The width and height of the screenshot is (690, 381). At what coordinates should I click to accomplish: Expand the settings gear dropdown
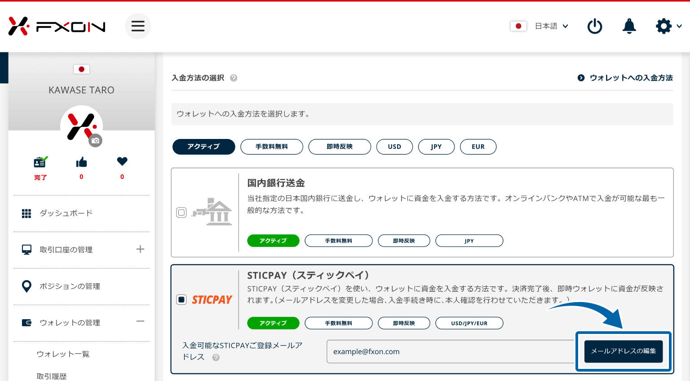[x=668, y=26]
